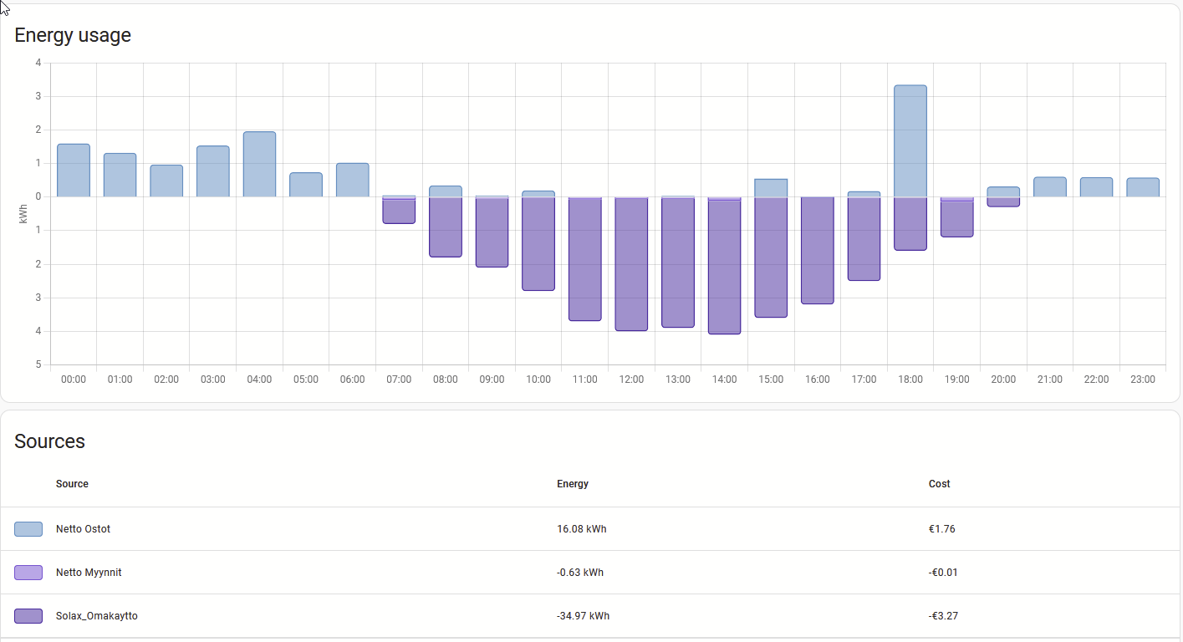Click the blue bar at 04:00
Viewport: 1183px width, 642px height.
(259, 164)
